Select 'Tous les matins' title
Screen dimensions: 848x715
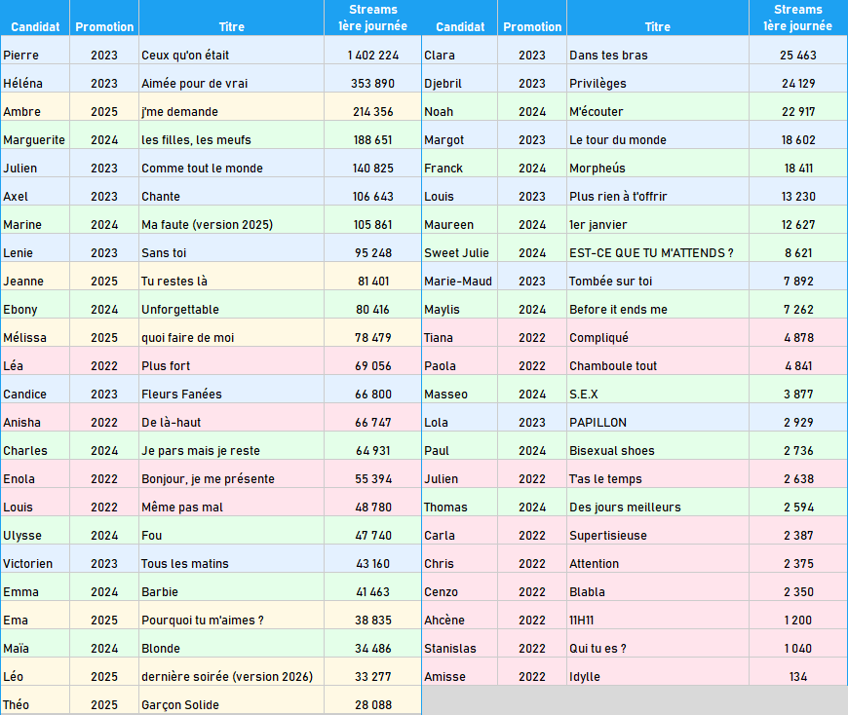point(231,558)
